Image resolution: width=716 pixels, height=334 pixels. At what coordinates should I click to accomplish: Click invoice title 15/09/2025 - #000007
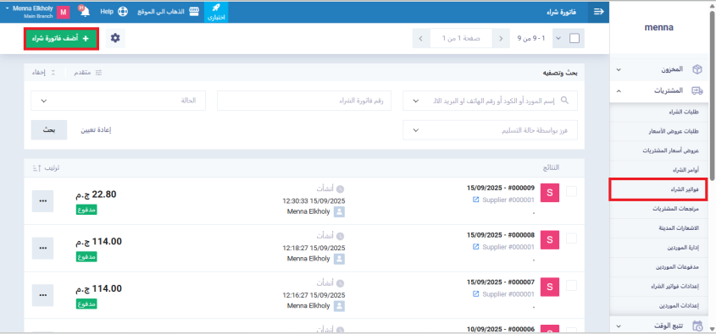tap(501, 283)
